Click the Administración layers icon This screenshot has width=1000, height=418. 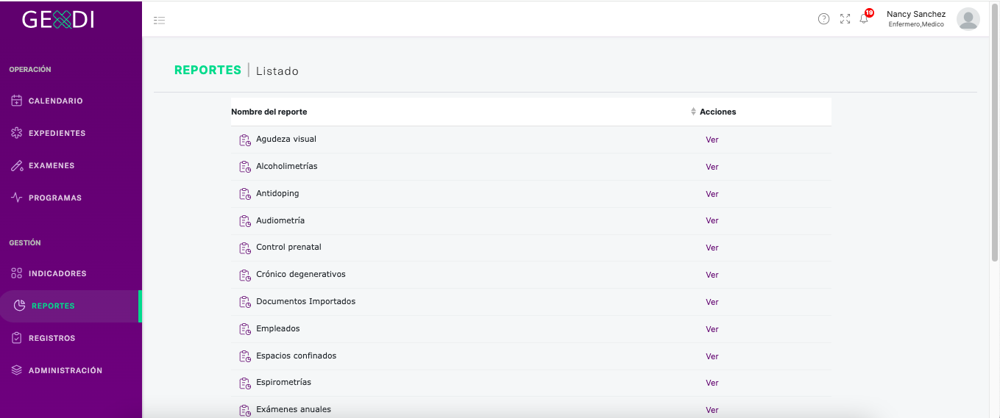(17, 370)
